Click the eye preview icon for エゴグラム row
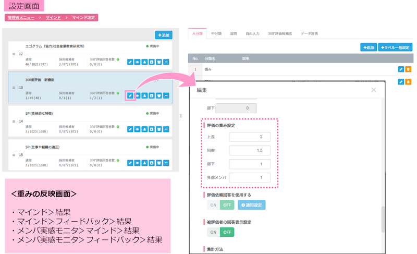 tap(137, 62)
